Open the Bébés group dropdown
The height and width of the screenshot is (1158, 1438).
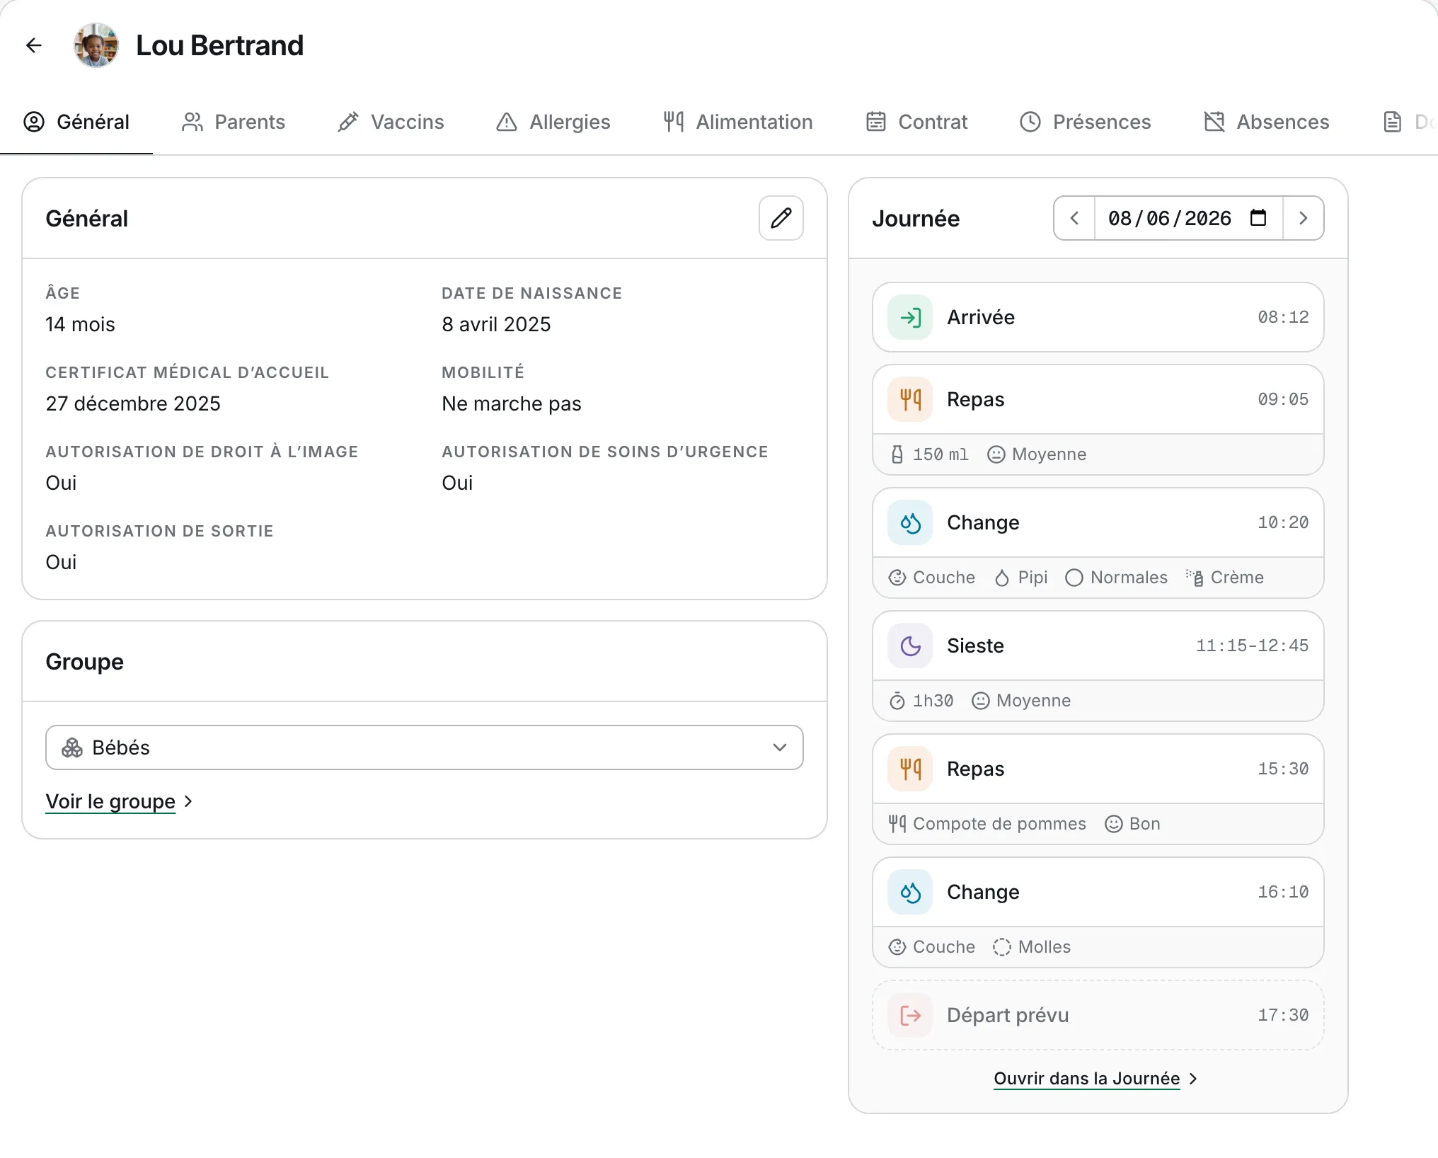(x=425, y=747)
